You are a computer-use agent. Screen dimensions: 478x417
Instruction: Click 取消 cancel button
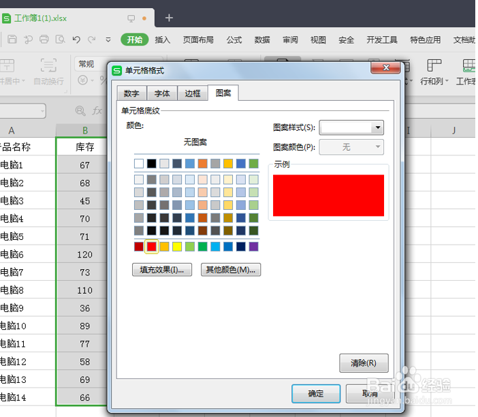pos(370,394)
